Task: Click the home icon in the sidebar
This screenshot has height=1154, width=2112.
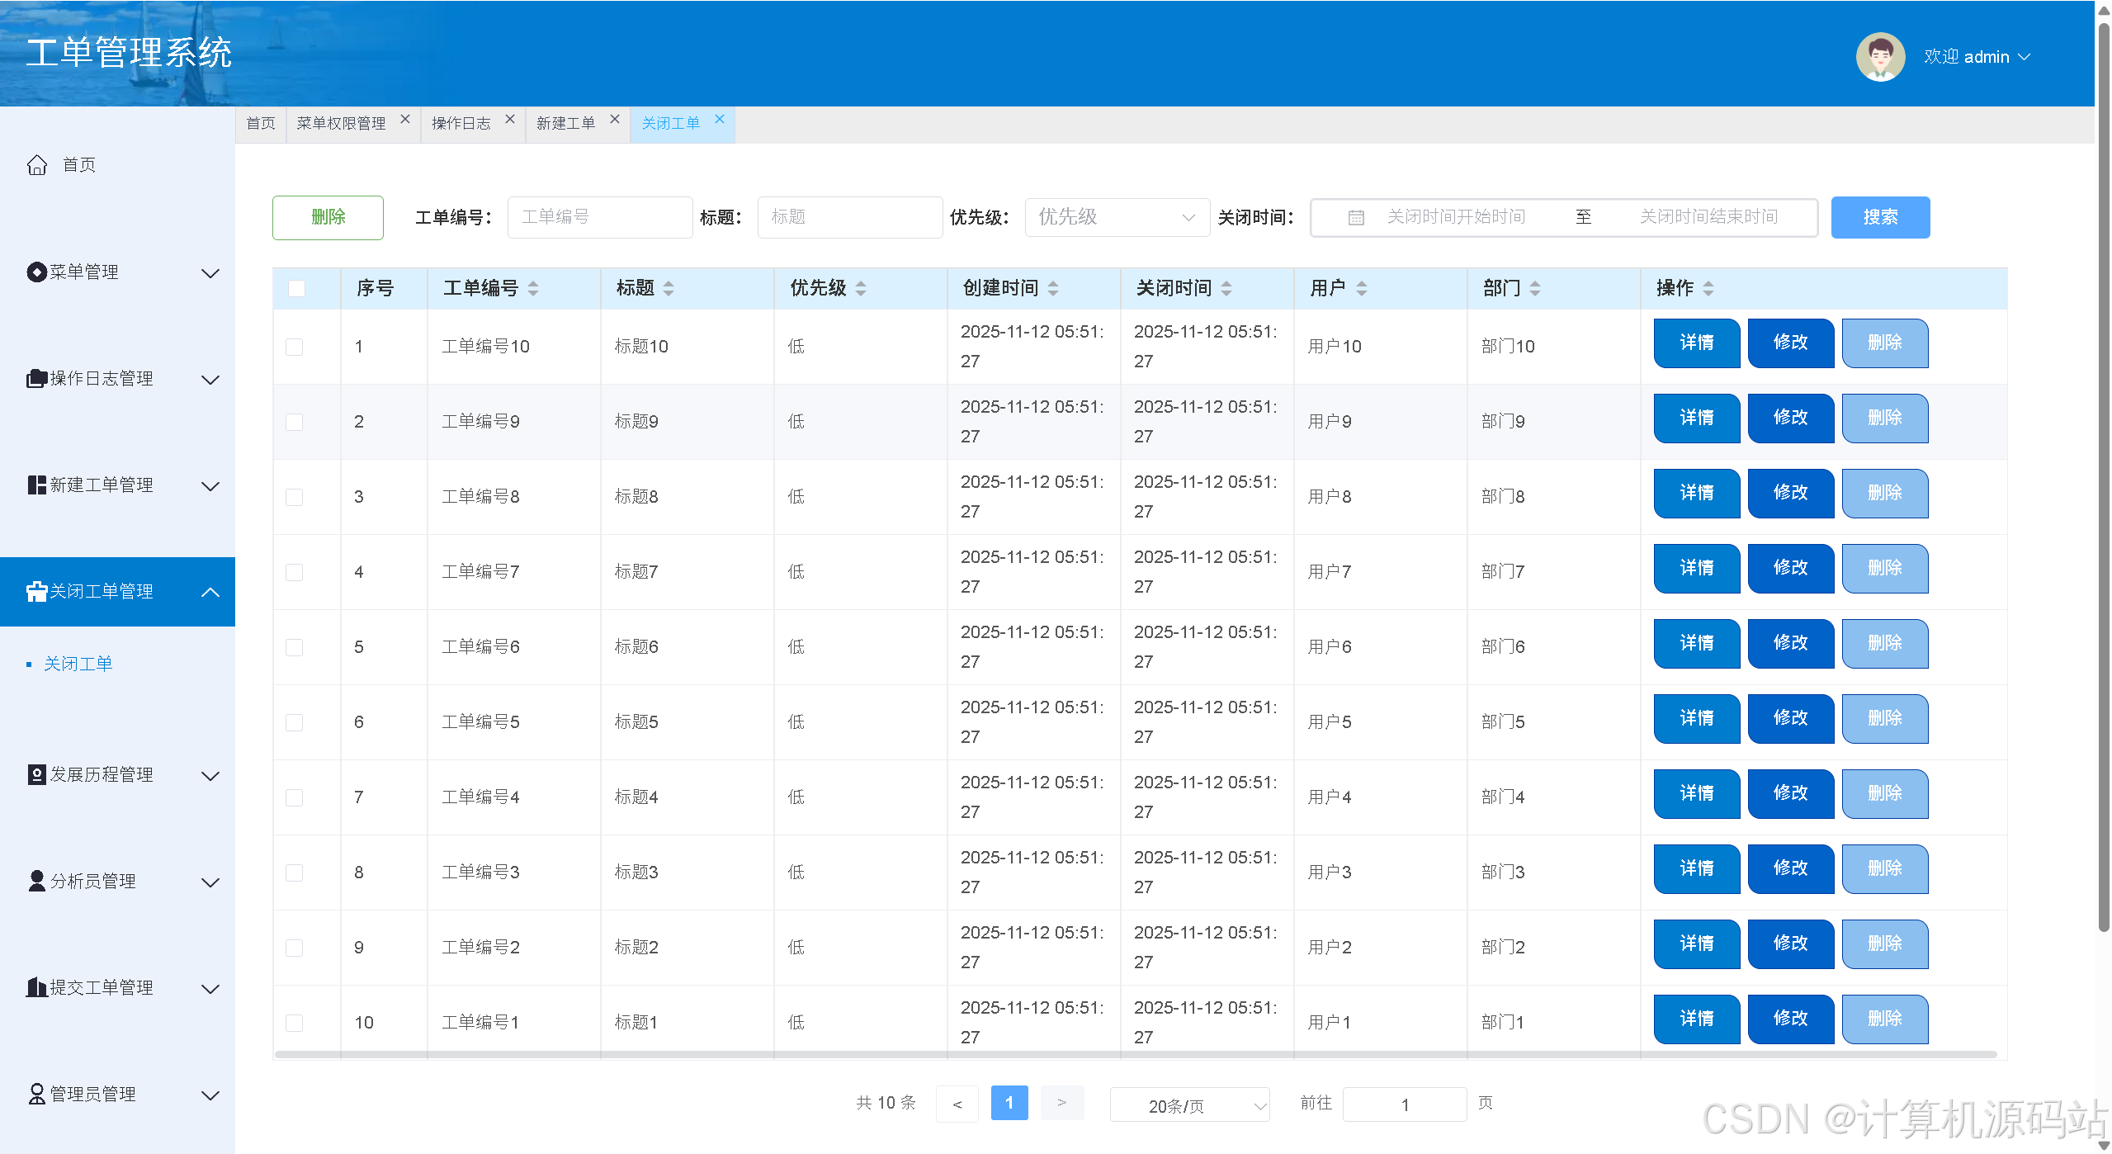Action: 37,165
